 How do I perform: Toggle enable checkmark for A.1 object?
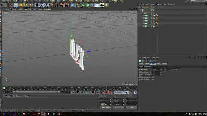point(154,26)
